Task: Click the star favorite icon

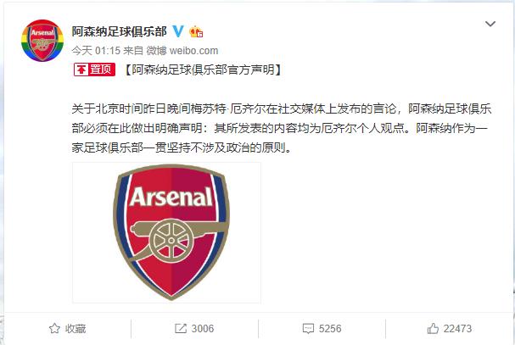Action: 54,328
